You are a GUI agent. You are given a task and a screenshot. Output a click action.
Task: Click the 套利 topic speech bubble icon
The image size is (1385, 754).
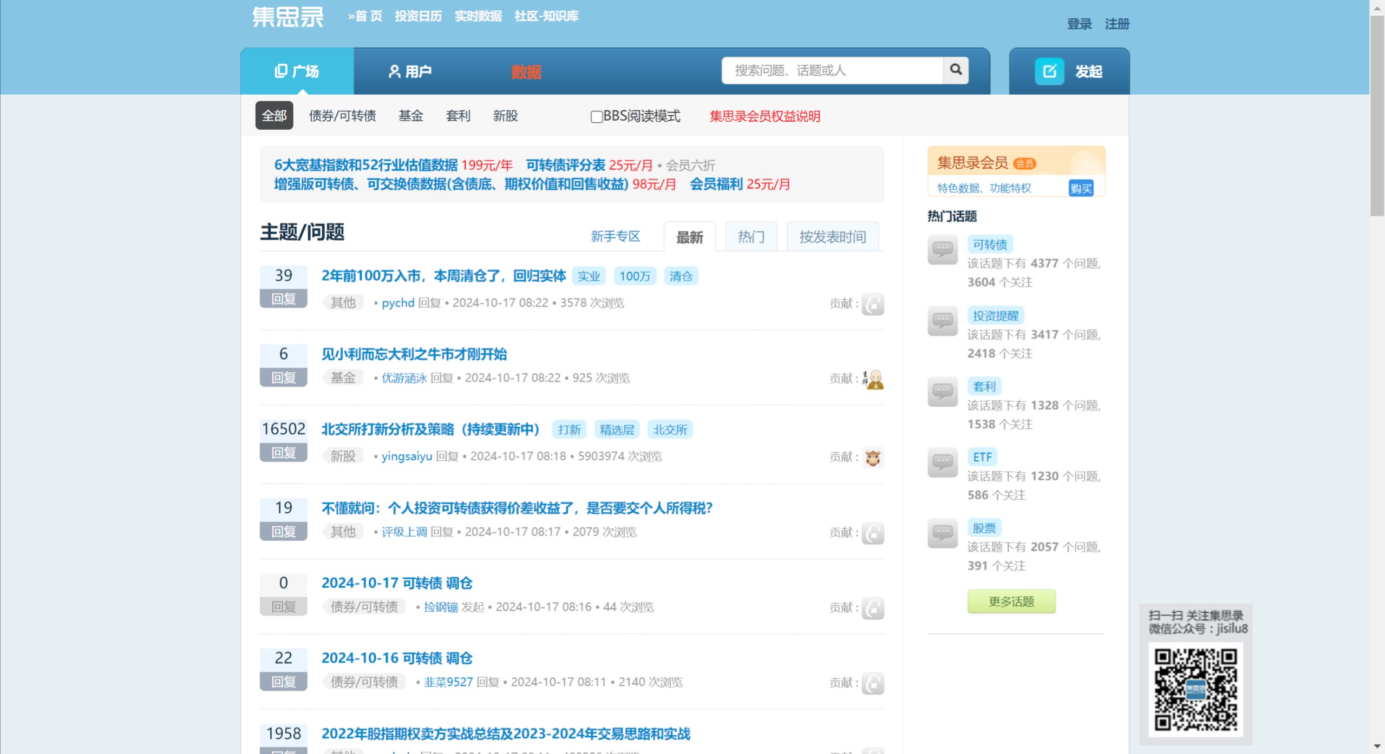(941, 392)
